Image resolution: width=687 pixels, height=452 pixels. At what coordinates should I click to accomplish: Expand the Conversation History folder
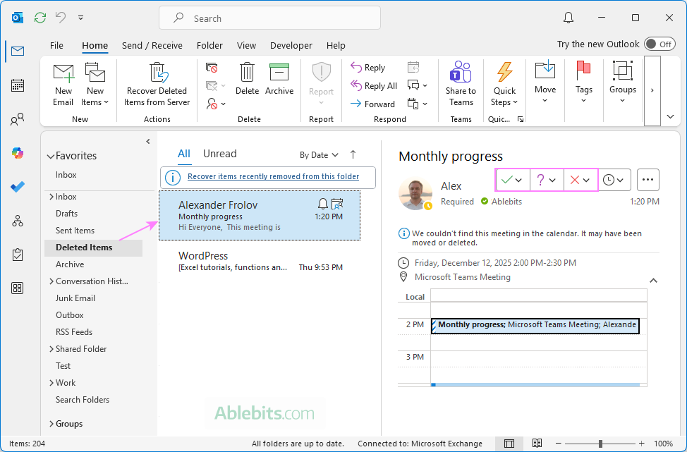tap(51, 281)
